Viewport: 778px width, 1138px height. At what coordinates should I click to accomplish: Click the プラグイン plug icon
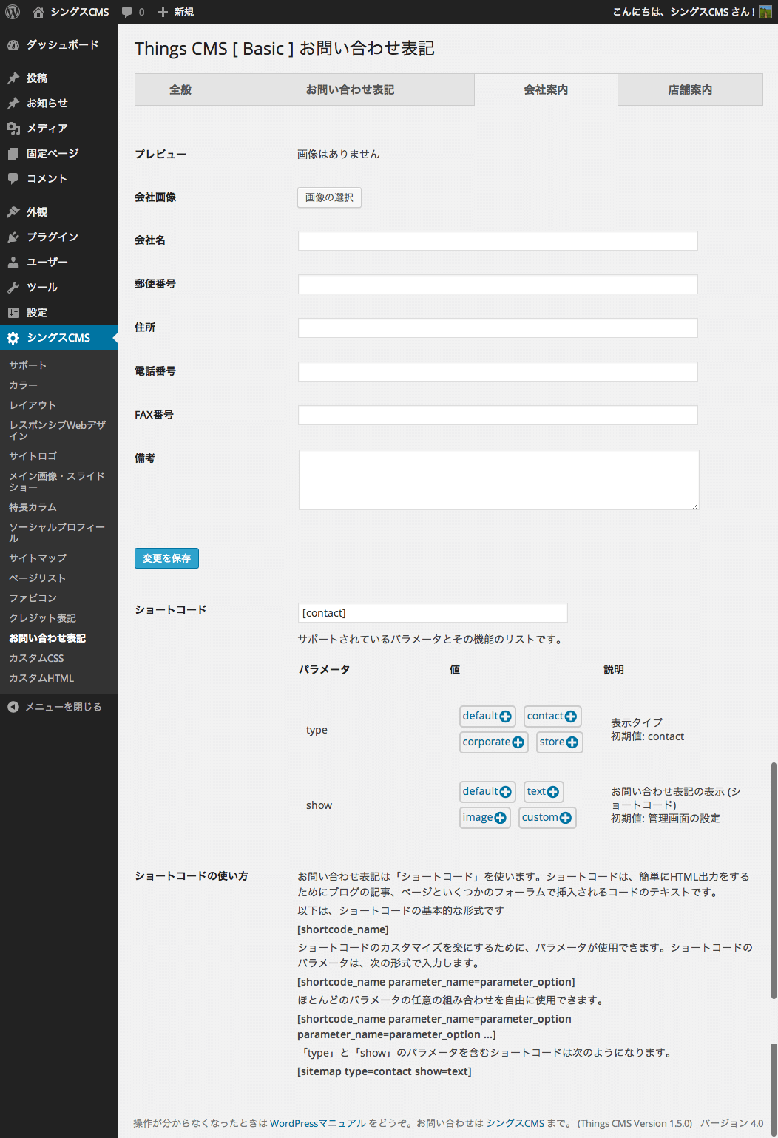point(13,237)
